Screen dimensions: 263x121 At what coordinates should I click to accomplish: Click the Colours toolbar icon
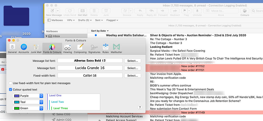[245, 11]
